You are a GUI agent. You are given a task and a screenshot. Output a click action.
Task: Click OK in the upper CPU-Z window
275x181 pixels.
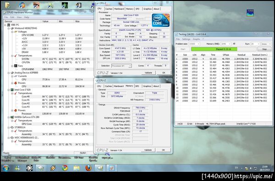164,72
